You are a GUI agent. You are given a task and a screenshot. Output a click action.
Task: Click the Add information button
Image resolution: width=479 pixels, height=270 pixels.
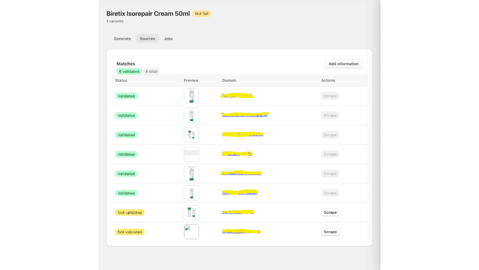344,64
